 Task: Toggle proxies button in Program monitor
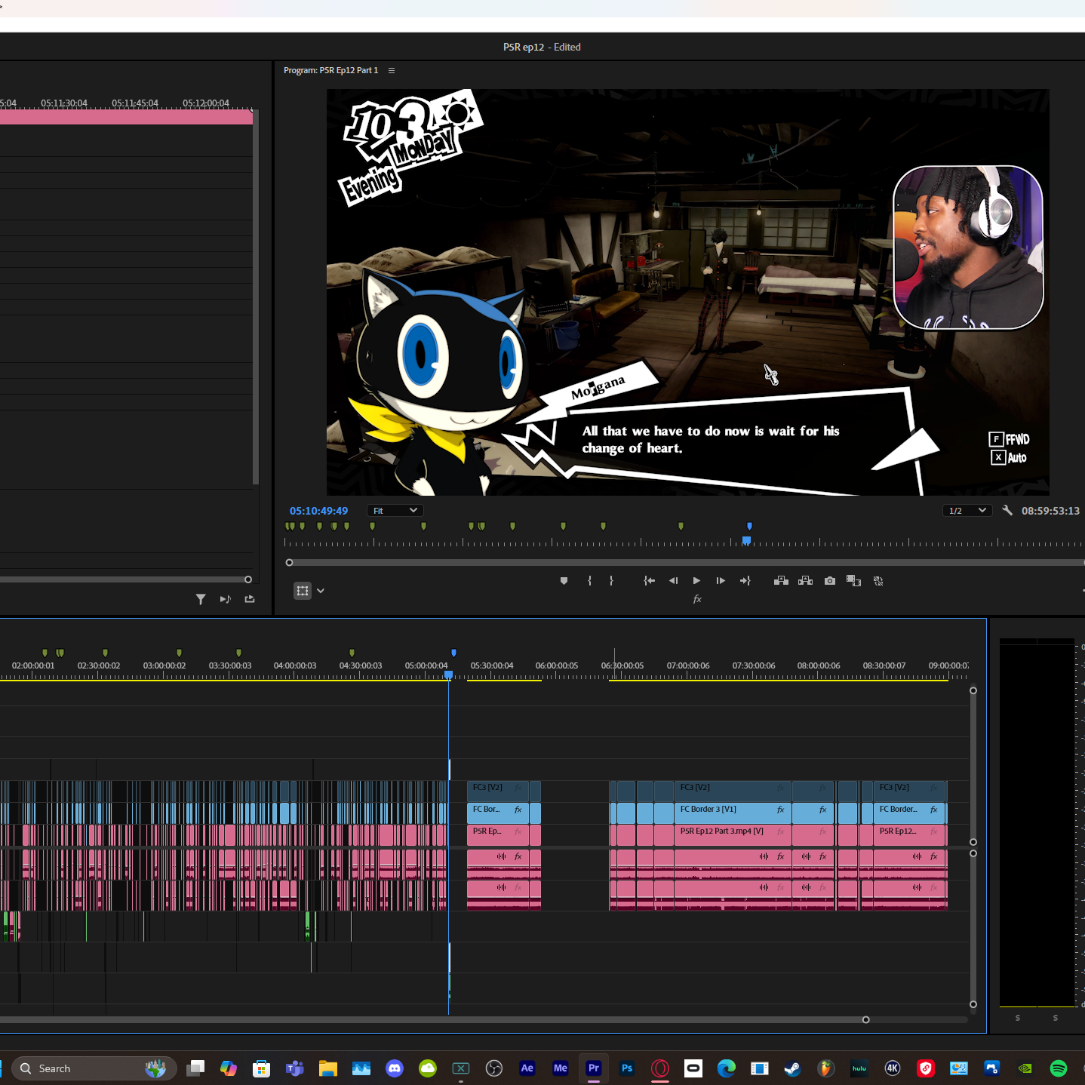click(x=878, y=581)
